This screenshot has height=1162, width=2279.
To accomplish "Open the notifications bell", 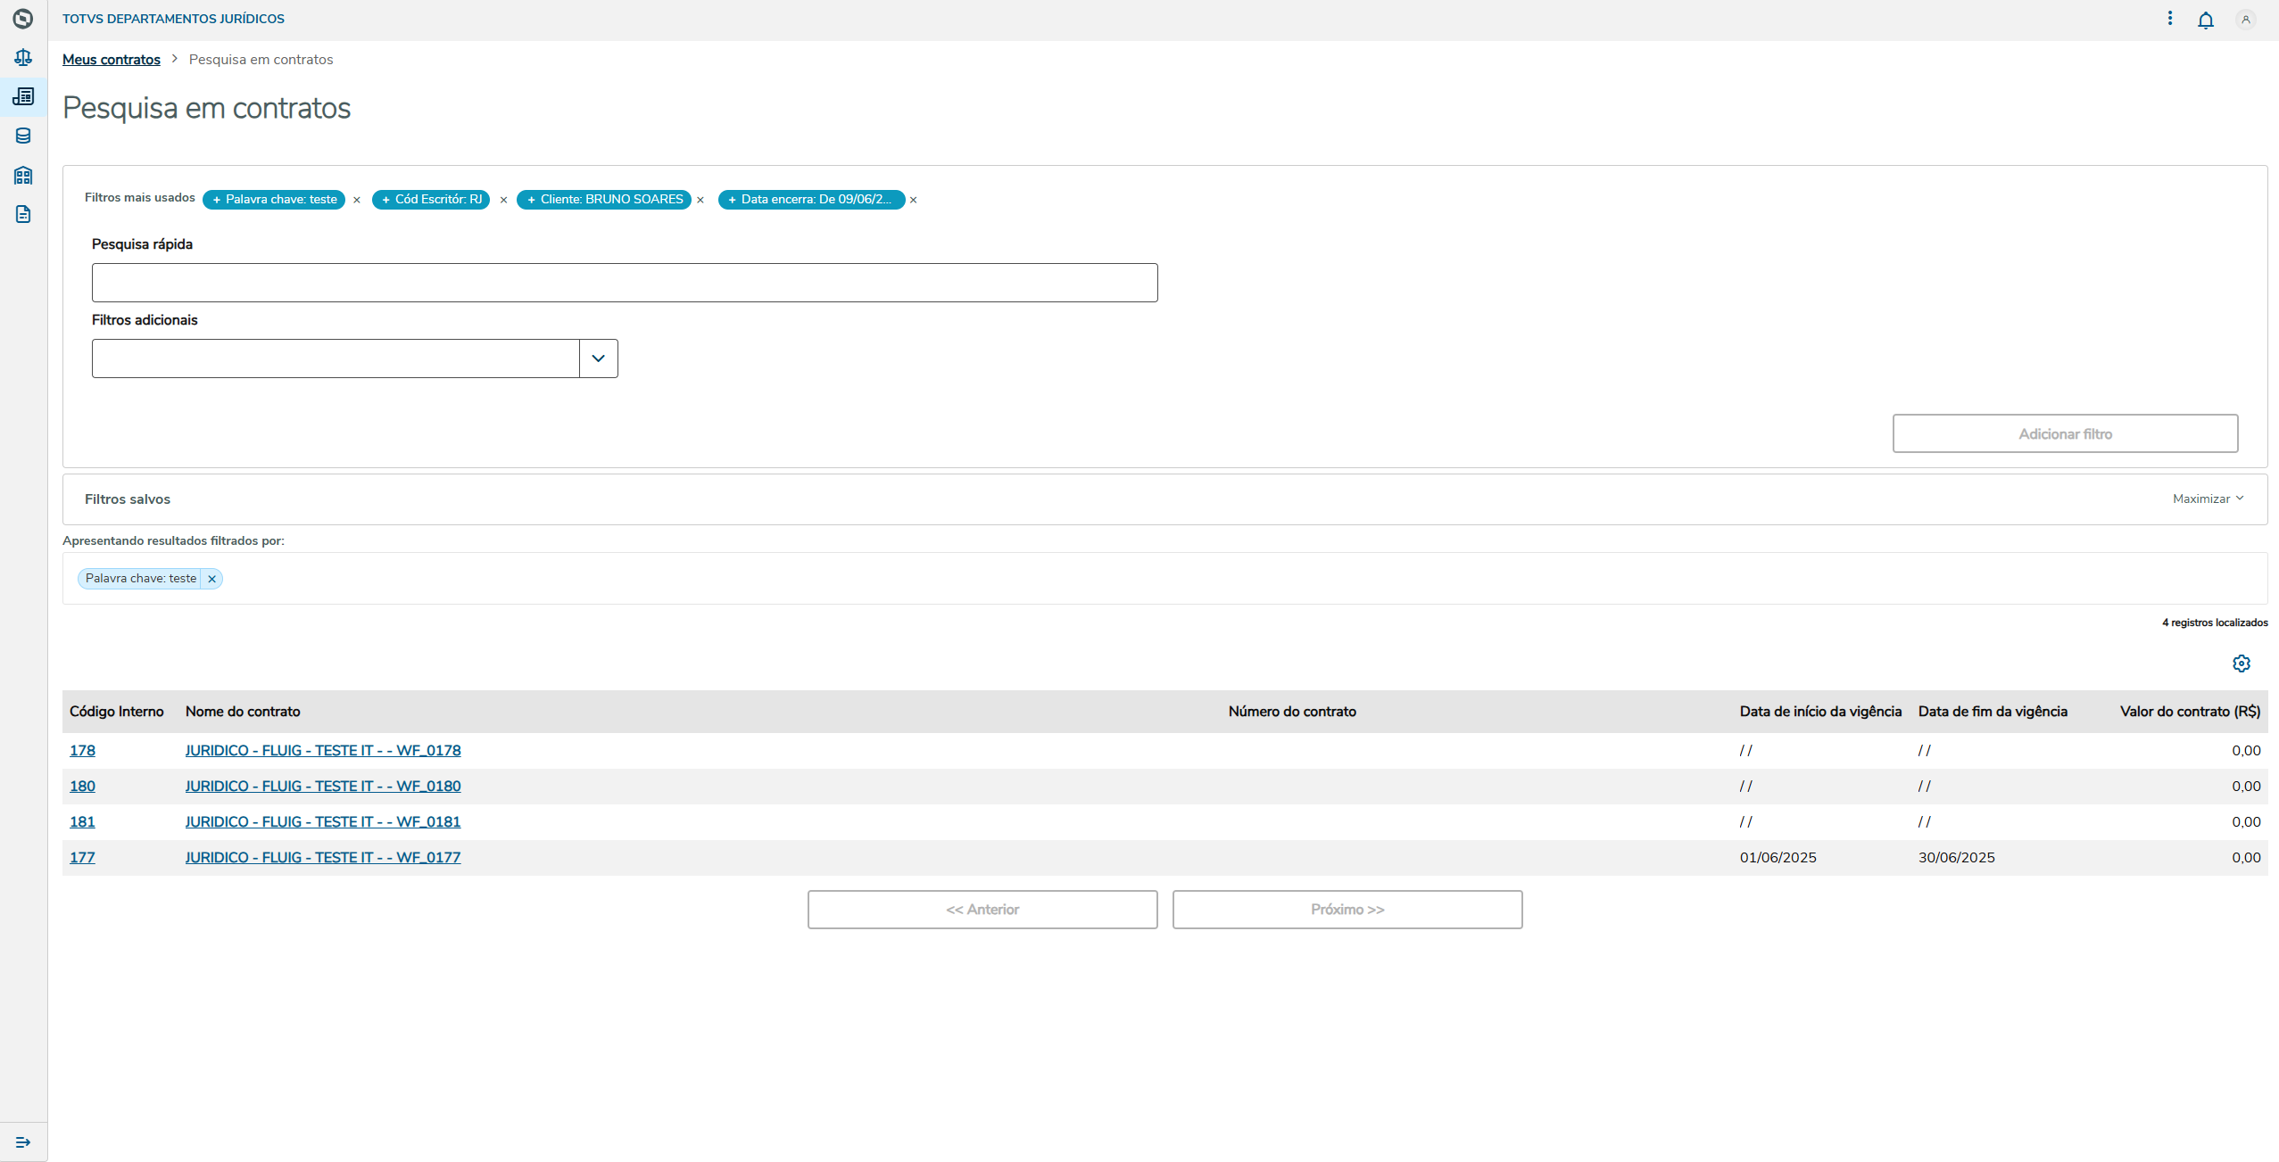I will click(x=2205, y=20).
